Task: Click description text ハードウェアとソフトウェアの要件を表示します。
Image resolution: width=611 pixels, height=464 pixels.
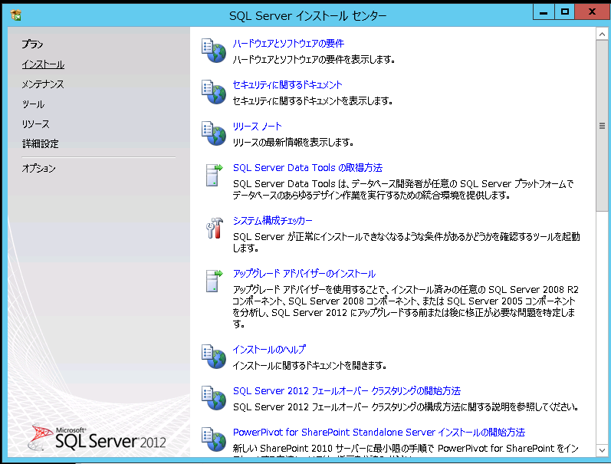Action: [x=314, y=60]
